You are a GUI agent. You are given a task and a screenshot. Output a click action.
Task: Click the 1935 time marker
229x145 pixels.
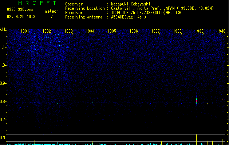tap(112, 31)
